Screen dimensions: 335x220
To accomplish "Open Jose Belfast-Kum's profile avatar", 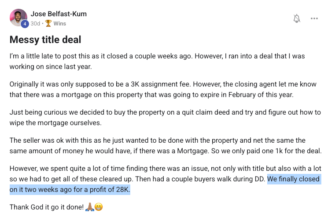I will pos(18,18).
